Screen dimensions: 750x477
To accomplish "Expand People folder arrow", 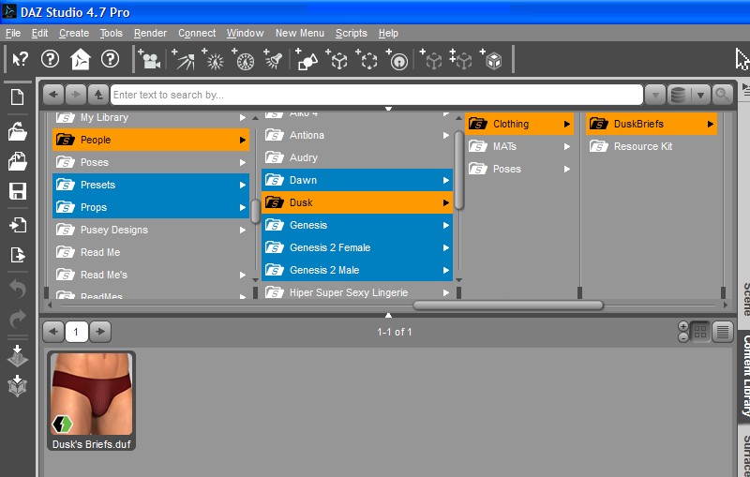I will pos(243,140).
